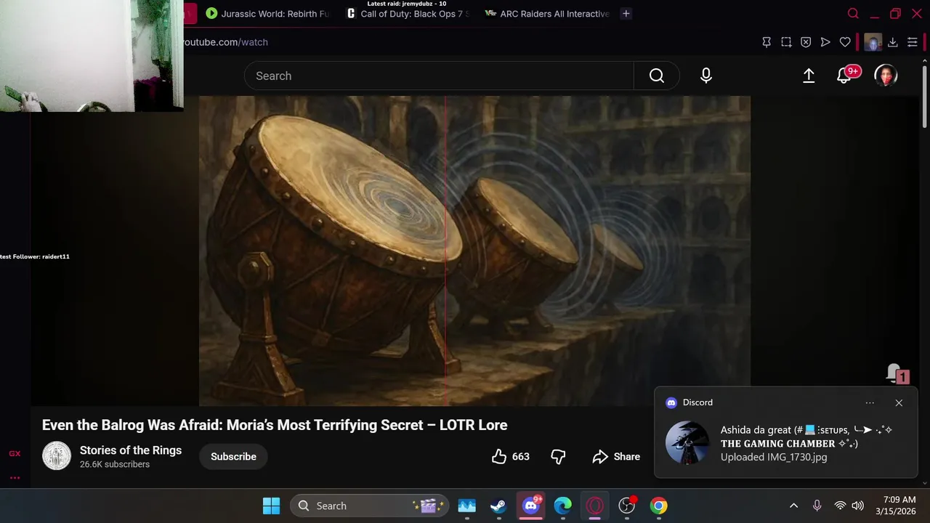Click the send/flow arrow icon in the address bar

pos(825,42)
